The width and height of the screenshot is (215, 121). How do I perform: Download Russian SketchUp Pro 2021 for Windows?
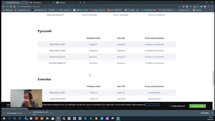(x=93, y=44)
